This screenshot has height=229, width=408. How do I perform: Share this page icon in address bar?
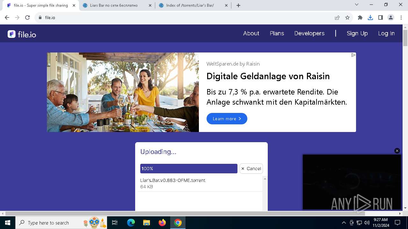(337, 17)
